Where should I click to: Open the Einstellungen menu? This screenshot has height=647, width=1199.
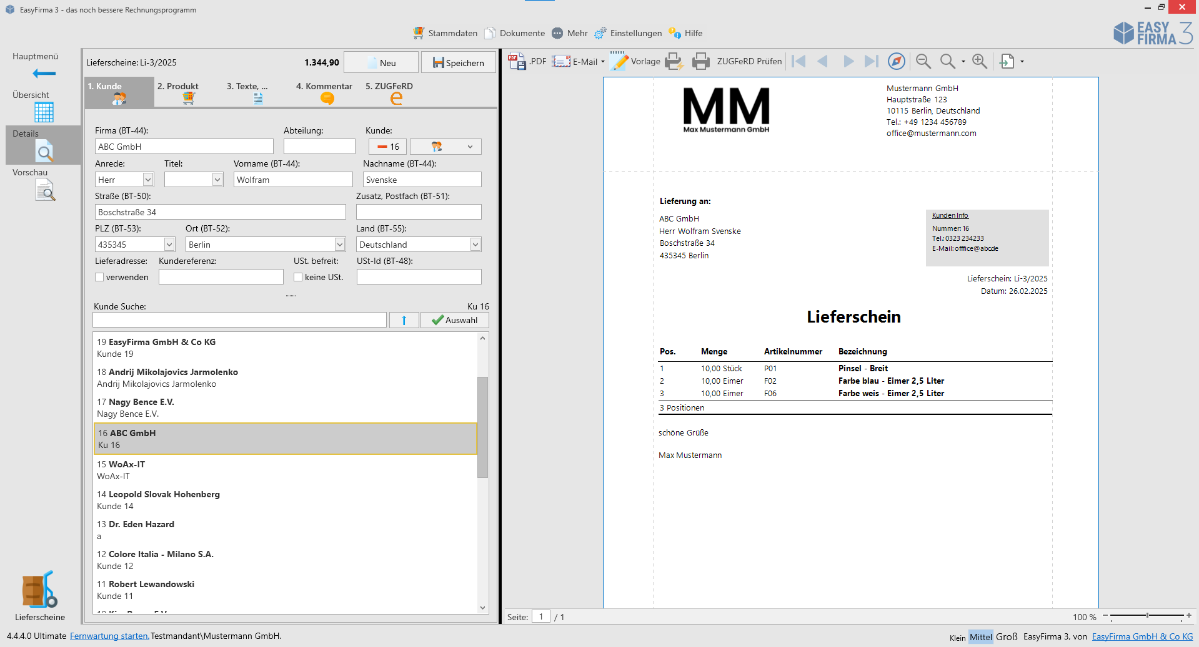628,33
